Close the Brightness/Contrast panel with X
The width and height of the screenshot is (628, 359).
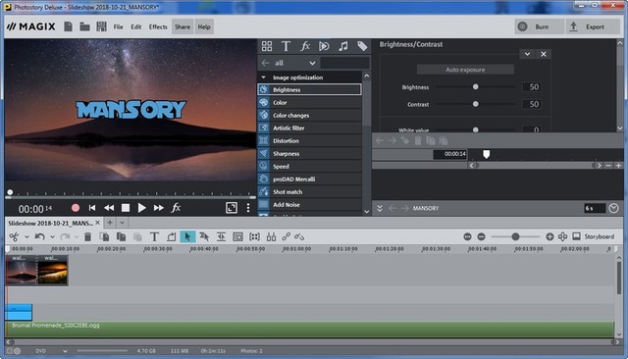[x=544, y=54]
